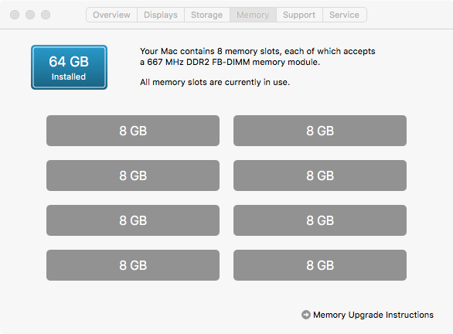Switch to the Displays tab
The image size is (453, 334).
pyautogui.click(x=161, y=15)
